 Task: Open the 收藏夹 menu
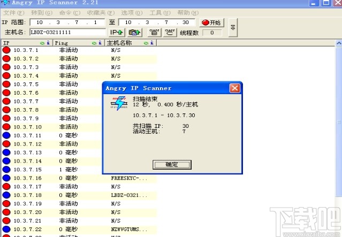(x=101, y=13)
